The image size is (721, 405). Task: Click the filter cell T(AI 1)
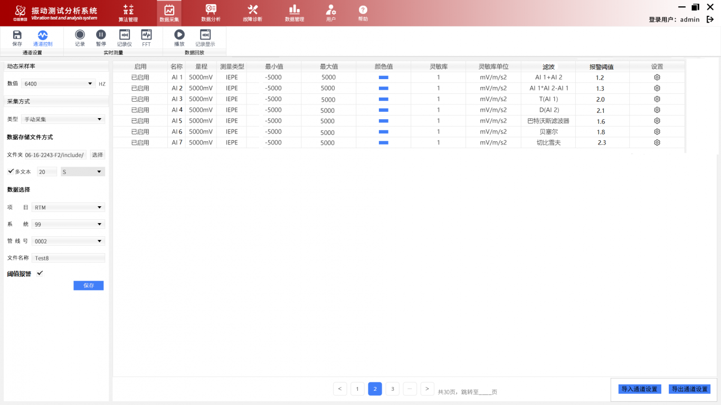(548, 99)
